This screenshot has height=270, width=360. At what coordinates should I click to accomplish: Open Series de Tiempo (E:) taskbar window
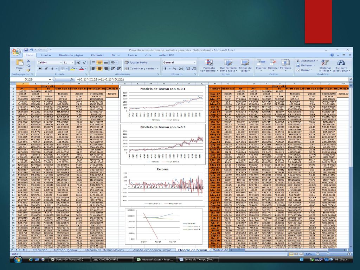click(x=70, y=259)
